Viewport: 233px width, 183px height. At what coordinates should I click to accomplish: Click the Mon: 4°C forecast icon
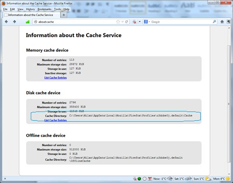click(x=228, y=179)
